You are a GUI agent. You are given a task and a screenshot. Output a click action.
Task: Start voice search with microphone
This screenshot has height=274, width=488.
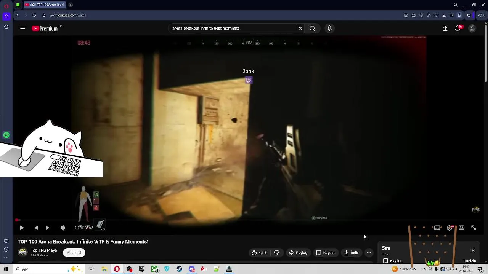(x=330, y=29)
